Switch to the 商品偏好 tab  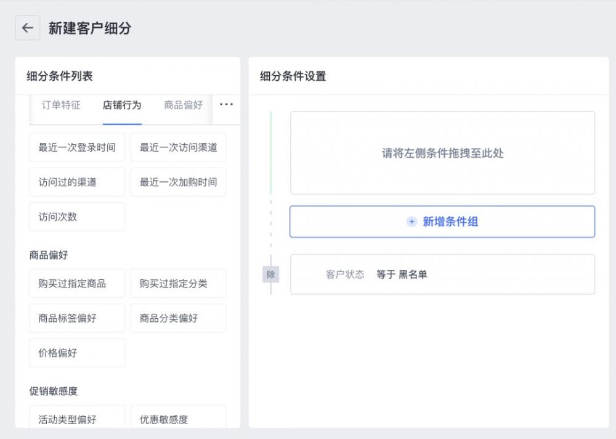click(183, 105)
